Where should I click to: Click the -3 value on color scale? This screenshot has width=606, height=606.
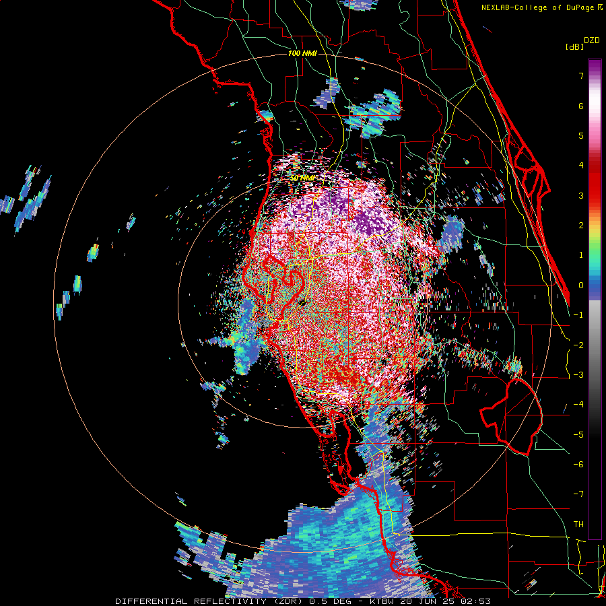(x=578, y=375)
